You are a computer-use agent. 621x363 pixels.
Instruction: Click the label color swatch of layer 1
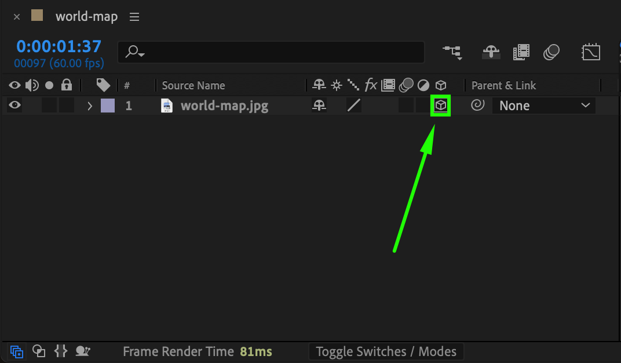[108, 106]
